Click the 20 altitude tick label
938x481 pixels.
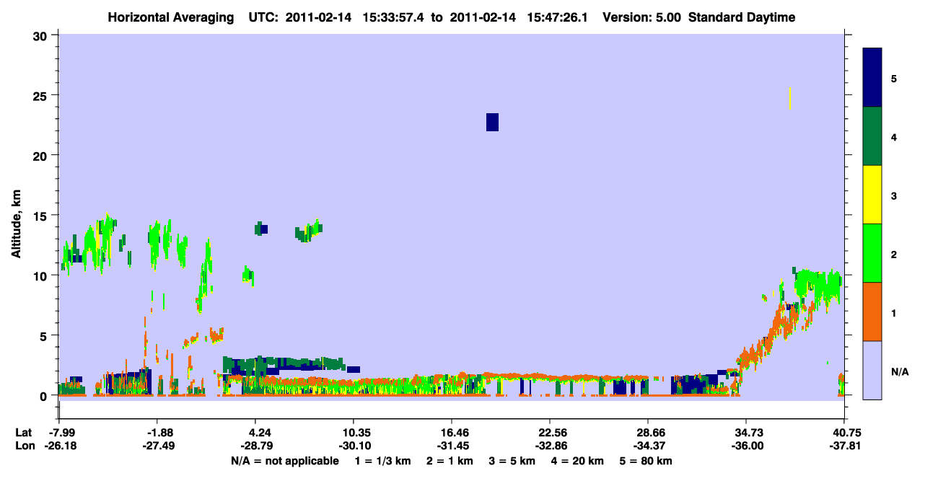(42, 155)
